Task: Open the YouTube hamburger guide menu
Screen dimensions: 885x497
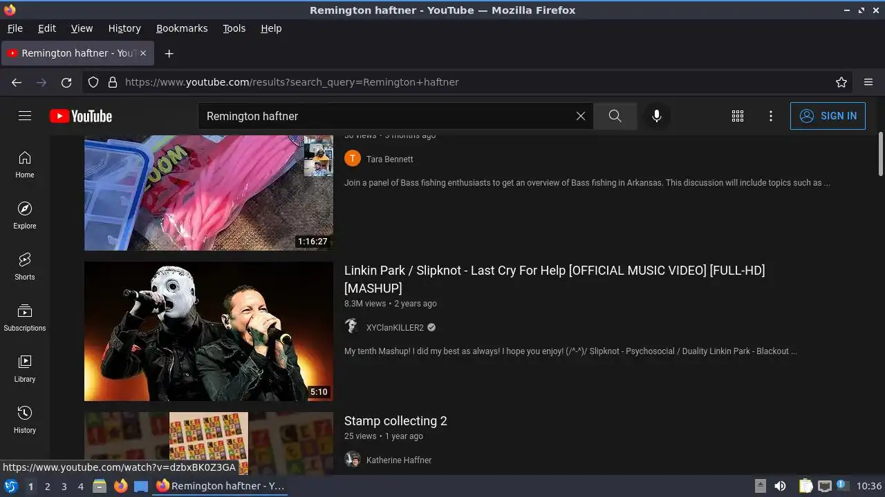Action: [x=25, y=116]
